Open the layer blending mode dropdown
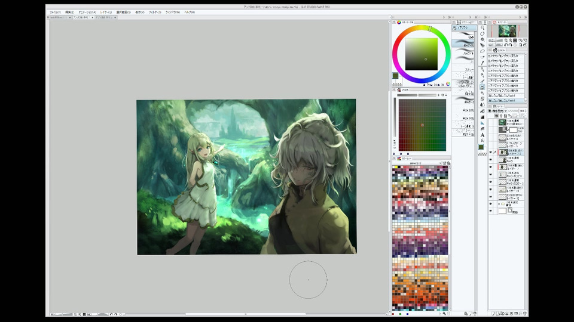 tap(497, 111)
